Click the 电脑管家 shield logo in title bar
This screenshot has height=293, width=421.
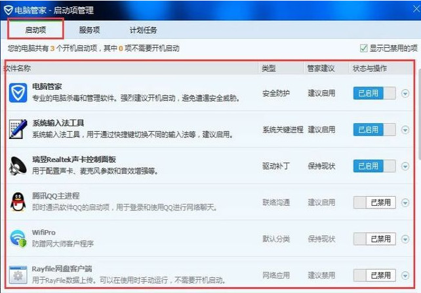(x=8, y=10)
